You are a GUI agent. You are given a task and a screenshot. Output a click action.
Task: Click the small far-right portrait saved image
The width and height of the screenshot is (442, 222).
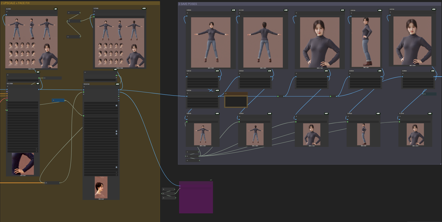415,134
